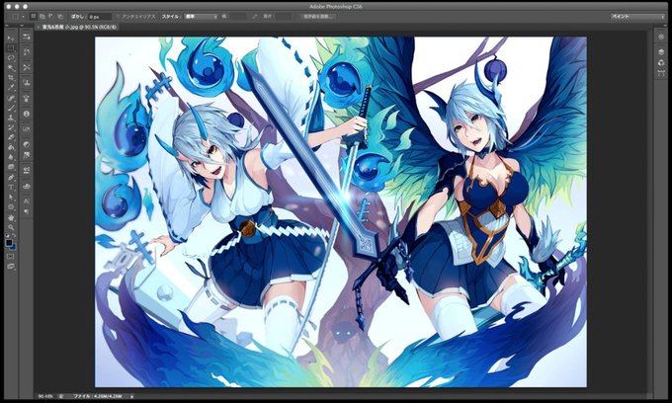Open the History panel icon in left dock
This screenshot has width=672, height=403.
[27, 51]
